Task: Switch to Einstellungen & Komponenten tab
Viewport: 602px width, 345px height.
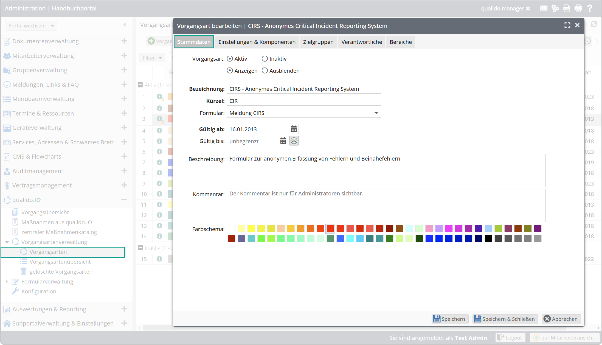Action: coord(257,42)
